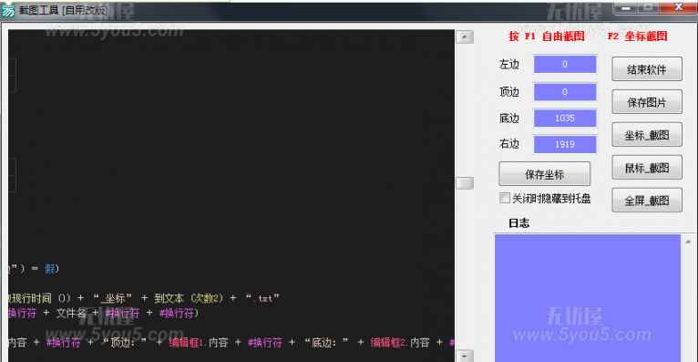
Task: Click the preview vertical scrollbar thumb
Action: tap(465, 183)
